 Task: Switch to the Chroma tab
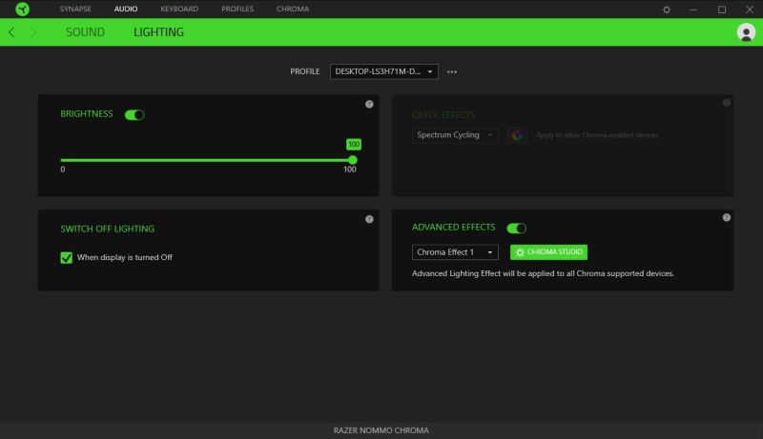click(x=293, y=9)
